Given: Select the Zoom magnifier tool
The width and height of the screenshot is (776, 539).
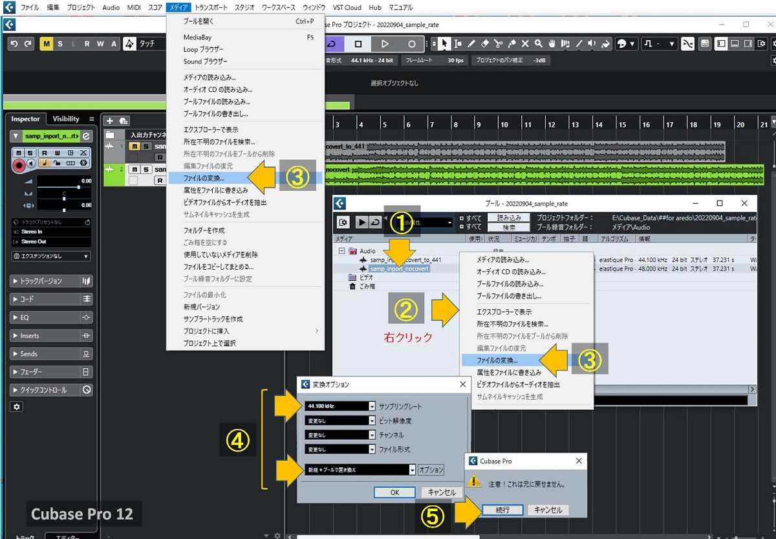Looking at the screenshot, I should point(539,43).
